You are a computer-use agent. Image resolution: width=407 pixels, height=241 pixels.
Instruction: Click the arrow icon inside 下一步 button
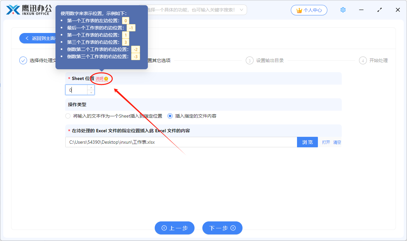coord(232,228)
